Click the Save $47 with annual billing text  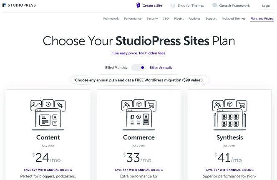pyautogui.click(x=138, y=170)
